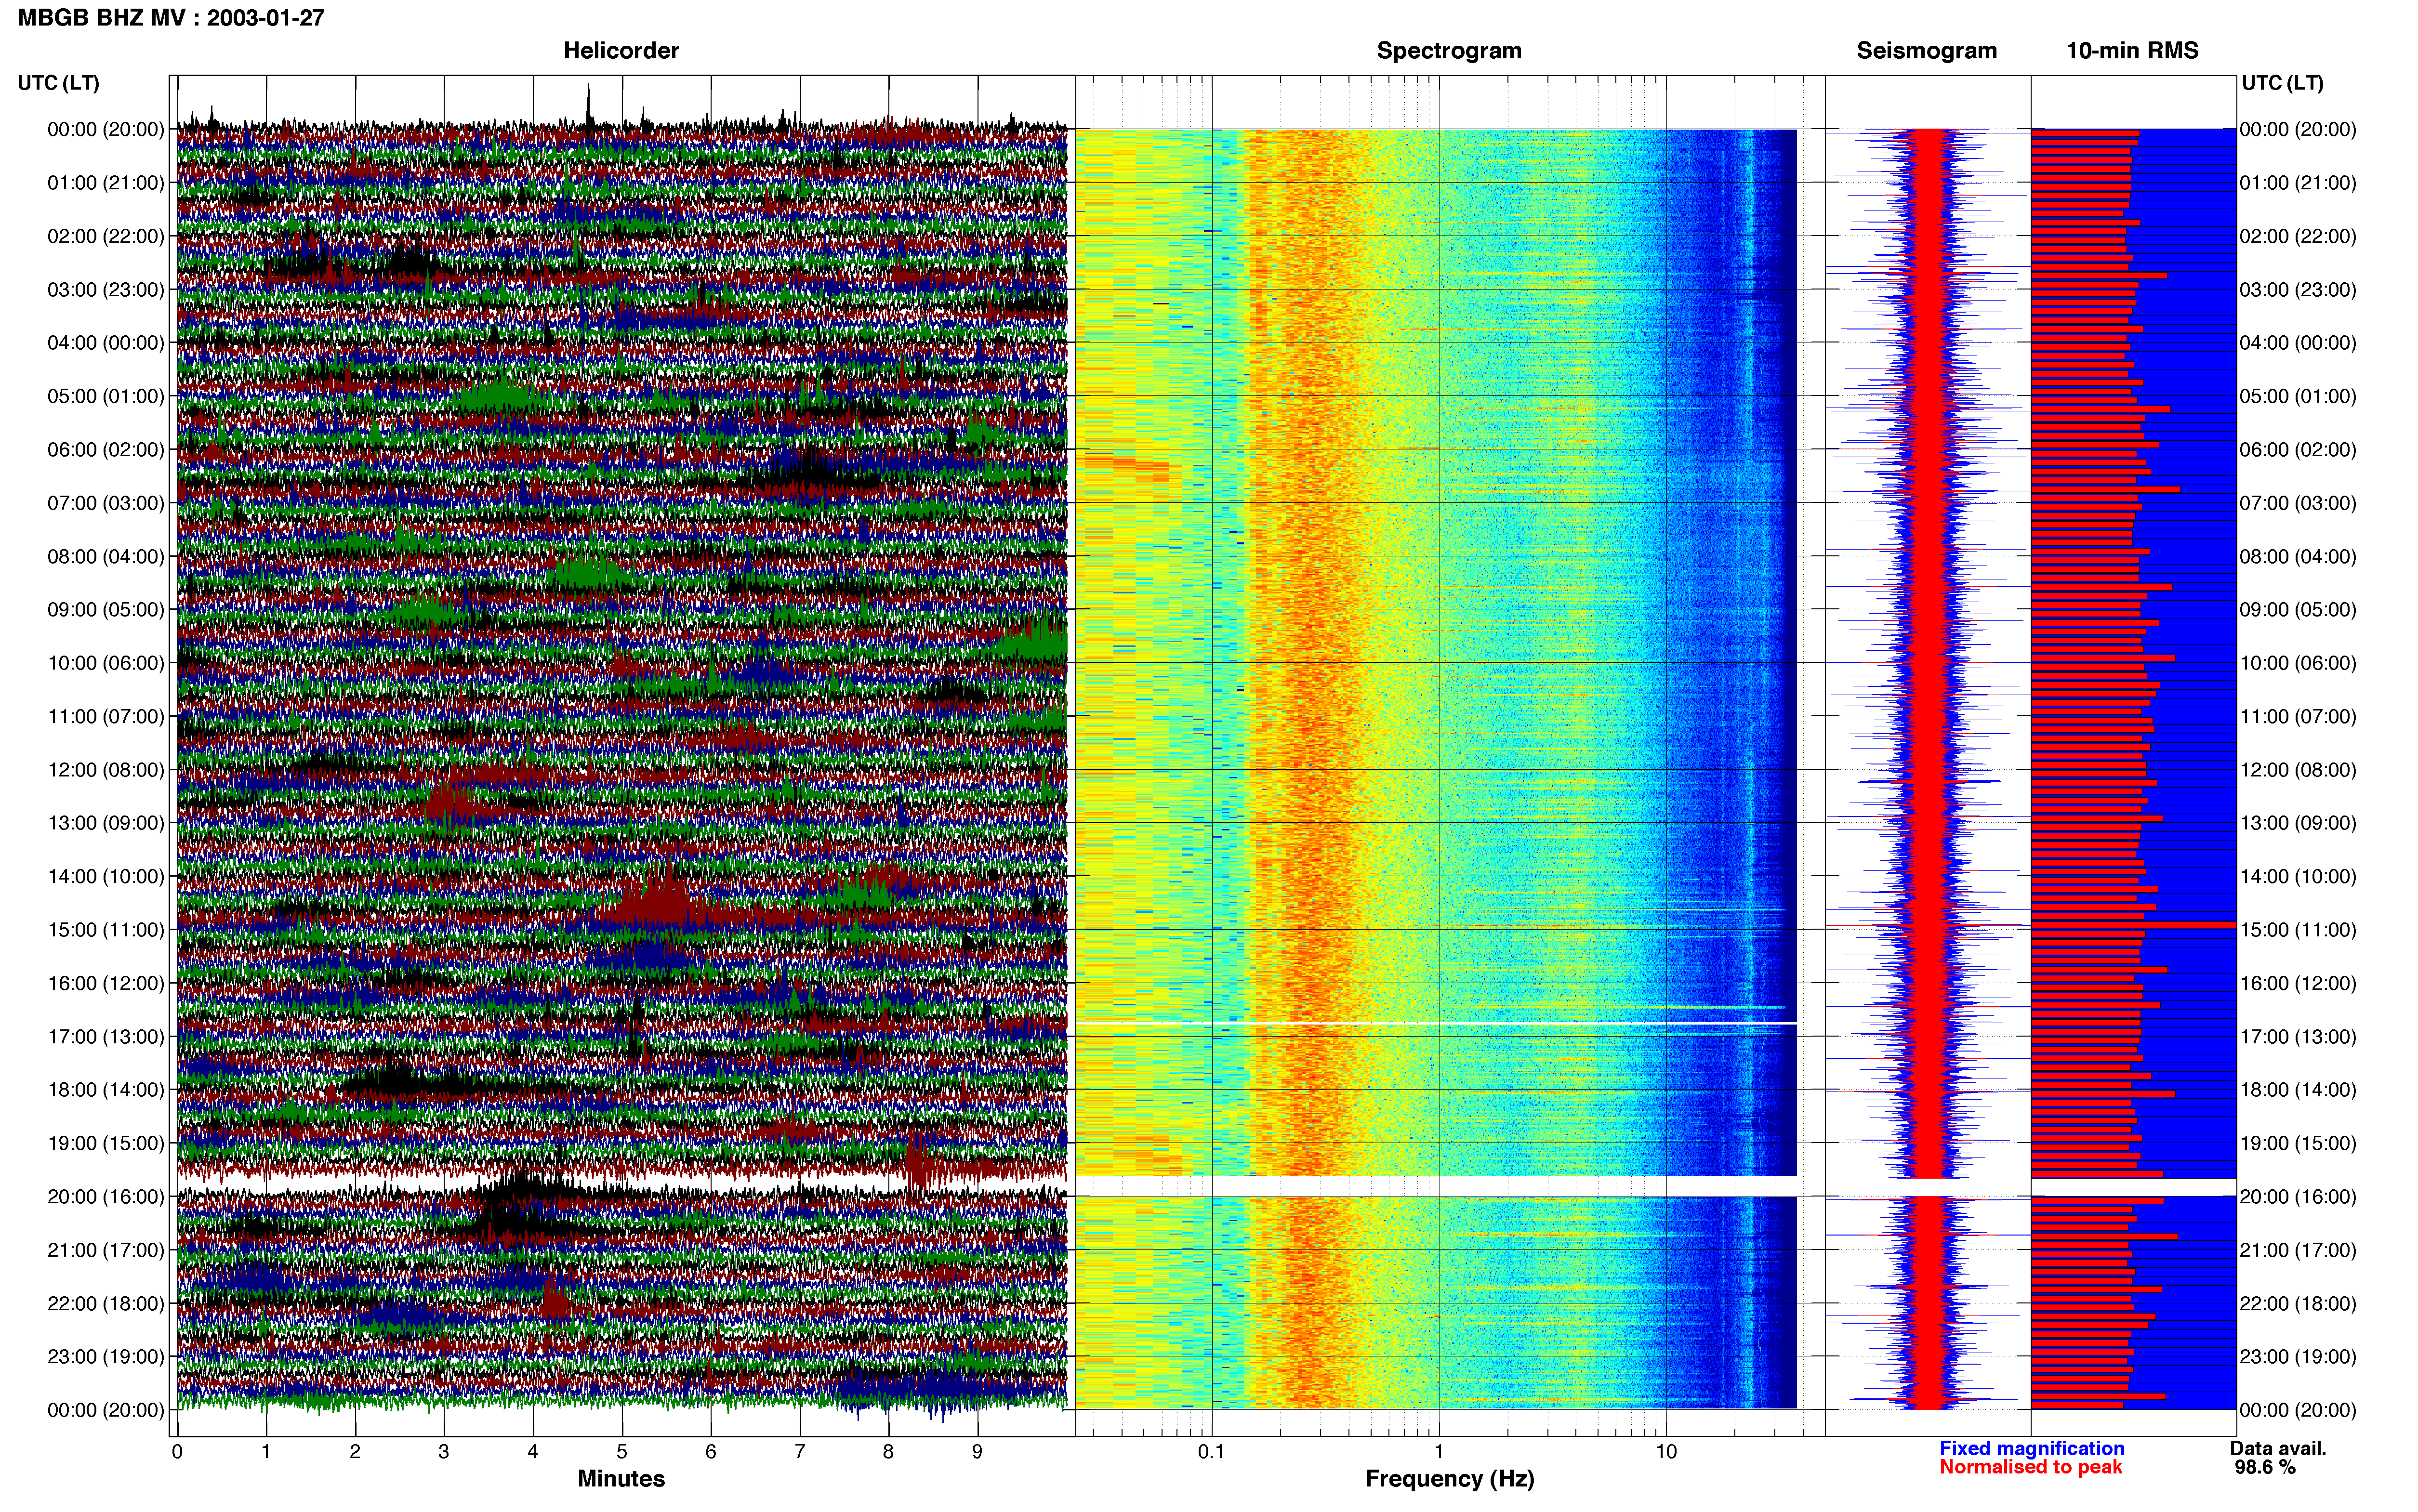The width and height of the screenshot is (2418, 1512).
Task: Click "19:00 (15:00)" beside the RMS panel
Action: tap(2298, 1143)
